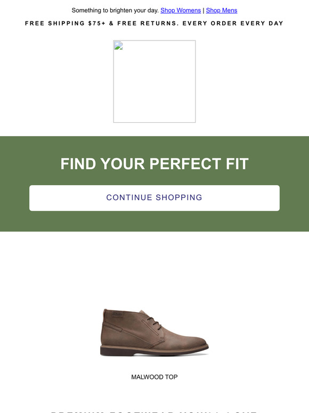
Task: Select the 'Something to brighten your day' text
Action: click(x=115, y=10)
